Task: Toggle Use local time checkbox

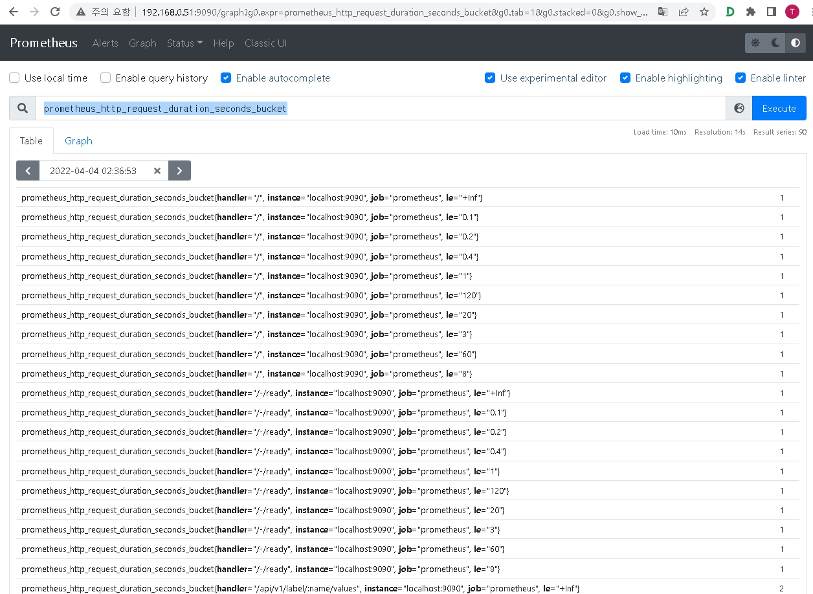Action: (14, 78)
